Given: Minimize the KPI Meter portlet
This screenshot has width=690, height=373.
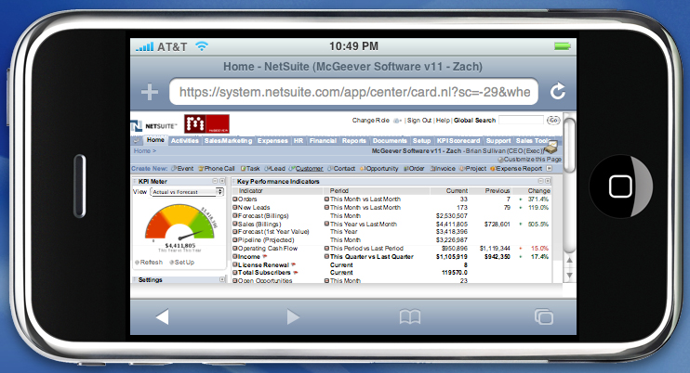Looking at the screenshot, I should coord(215,181).
